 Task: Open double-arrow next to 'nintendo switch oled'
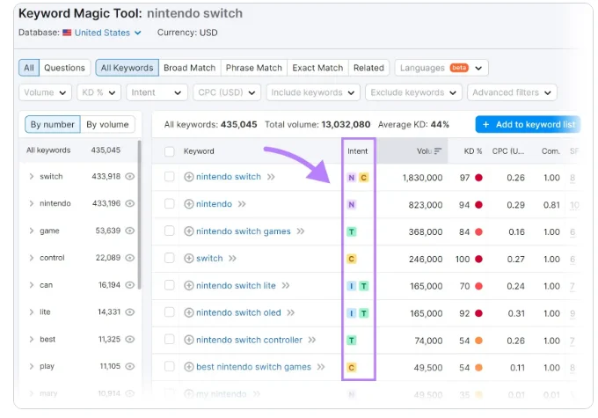[x=290, y=313]
